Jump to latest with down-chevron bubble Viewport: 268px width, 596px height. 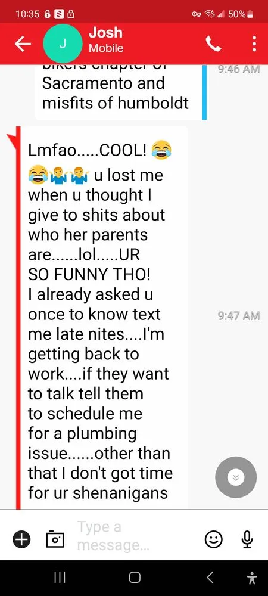[236, 477]
